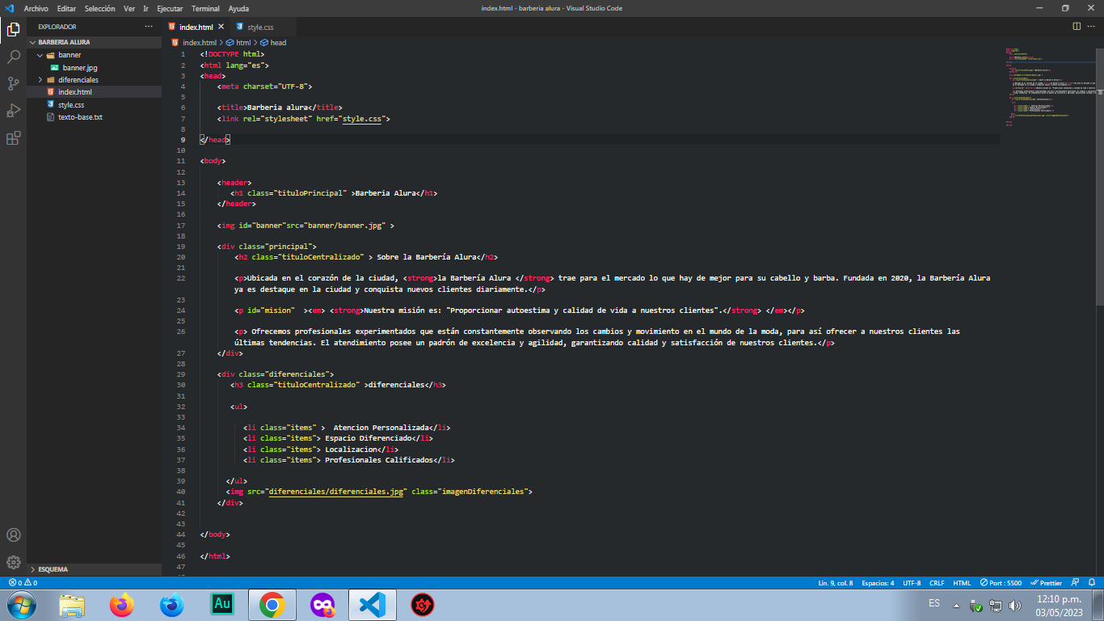Click the feedback icon in status bar
Screen dimensions: 1104x621
[1075, 583]
